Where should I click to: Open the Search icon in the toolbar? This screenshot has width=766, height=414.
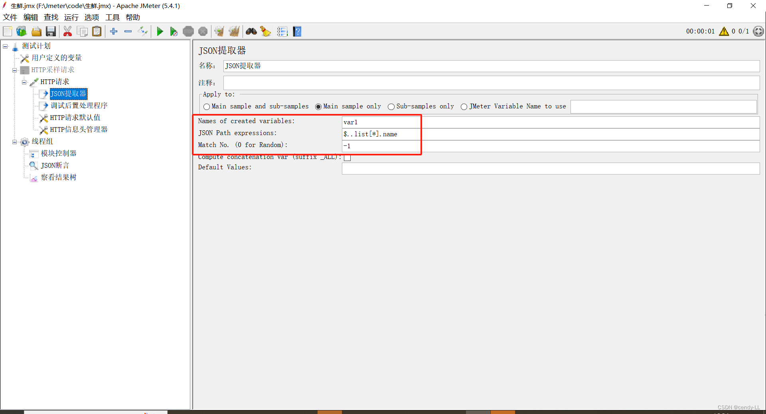[x=251, y=31]
